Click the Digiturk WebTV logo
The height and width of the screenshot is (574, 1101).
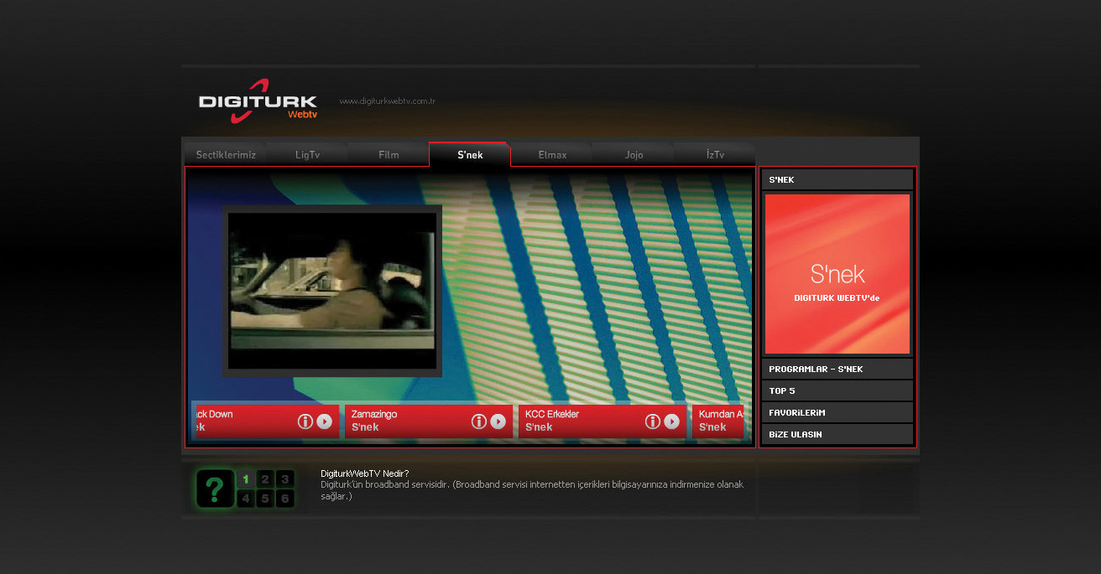click(258, 101)
